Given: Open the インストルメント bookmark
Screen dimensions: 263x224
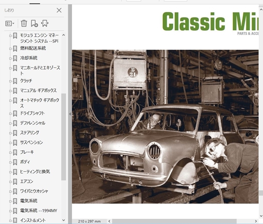Looking at the screenshot, I should coord(33,220).
